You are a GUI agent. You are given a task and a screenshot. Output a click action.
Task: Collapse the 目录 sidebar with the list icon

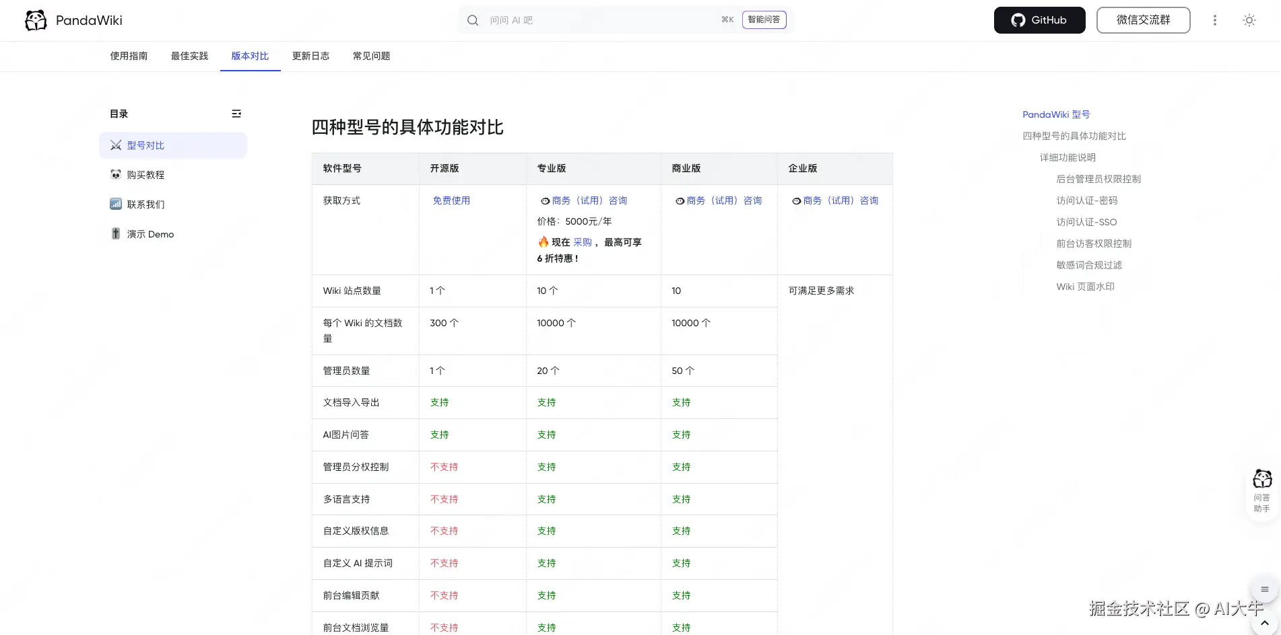(x=236, y=114)
